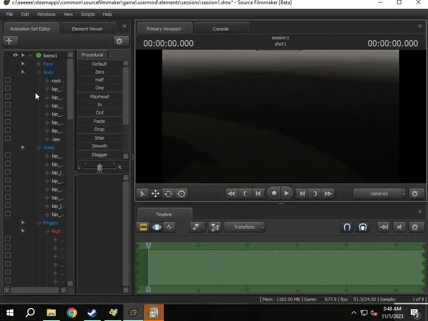Collapse the Fingers group

tap(38, 223)
